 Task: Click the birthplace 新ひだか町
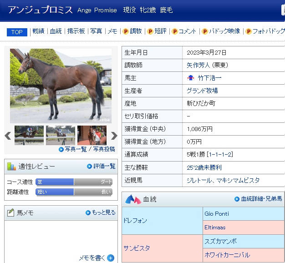201,104
